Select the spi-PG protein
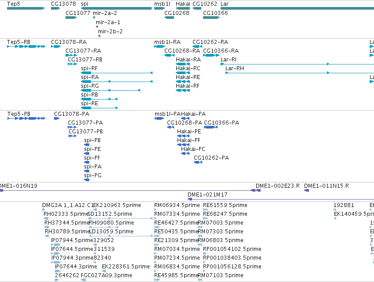This screenshot has height=282, width=374. pyautogui.click(x=87, y=180)
